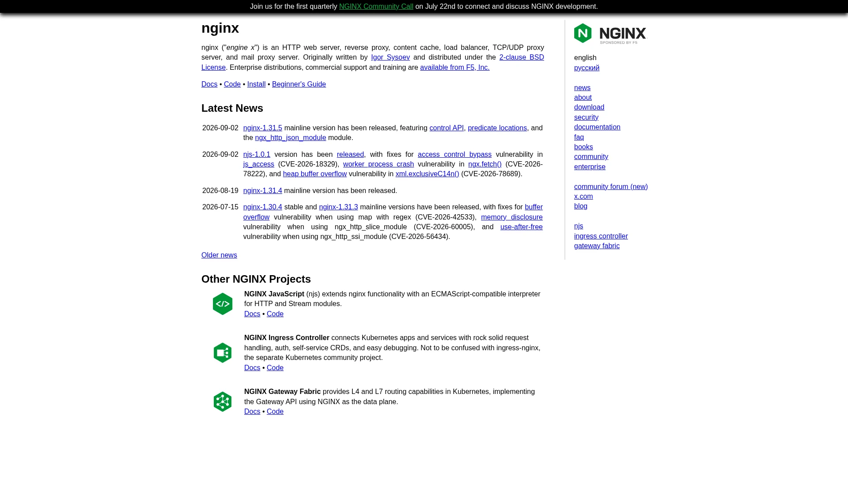Click the NGINX JavaScript hexagon icon
848x477 pixels.
(x=223, y=304)
